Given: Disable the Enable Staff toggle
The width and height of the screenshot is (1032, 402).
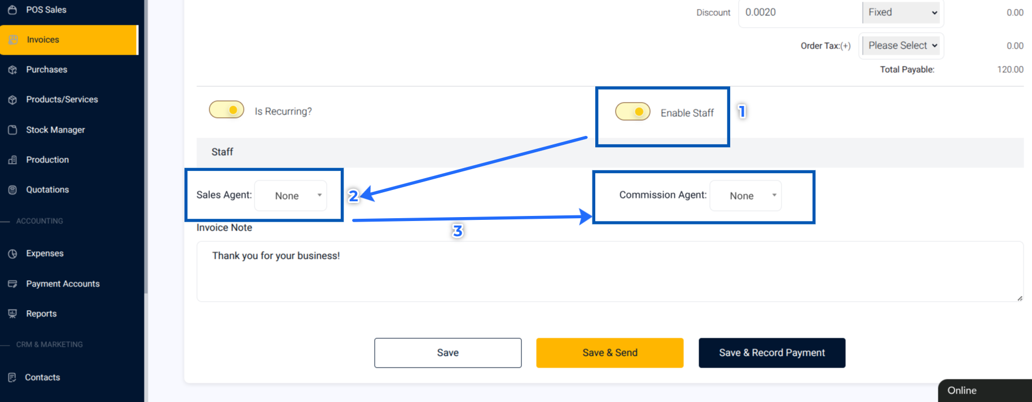Looking at the screenshot, I should tap(633, 112).
